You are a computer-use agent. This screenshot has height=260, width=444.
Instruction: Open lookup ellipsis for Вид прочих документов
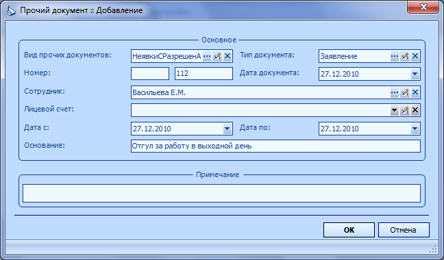tap(207, 56)
